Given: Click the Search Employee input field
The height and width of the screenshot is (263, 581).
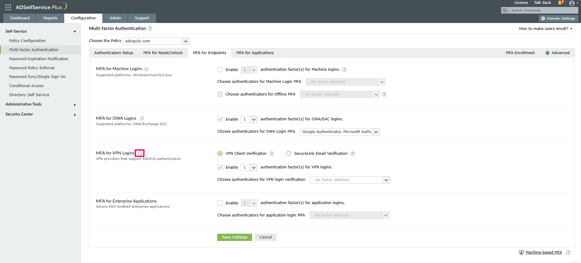Looking at the screenshot, I should (543, 10).
